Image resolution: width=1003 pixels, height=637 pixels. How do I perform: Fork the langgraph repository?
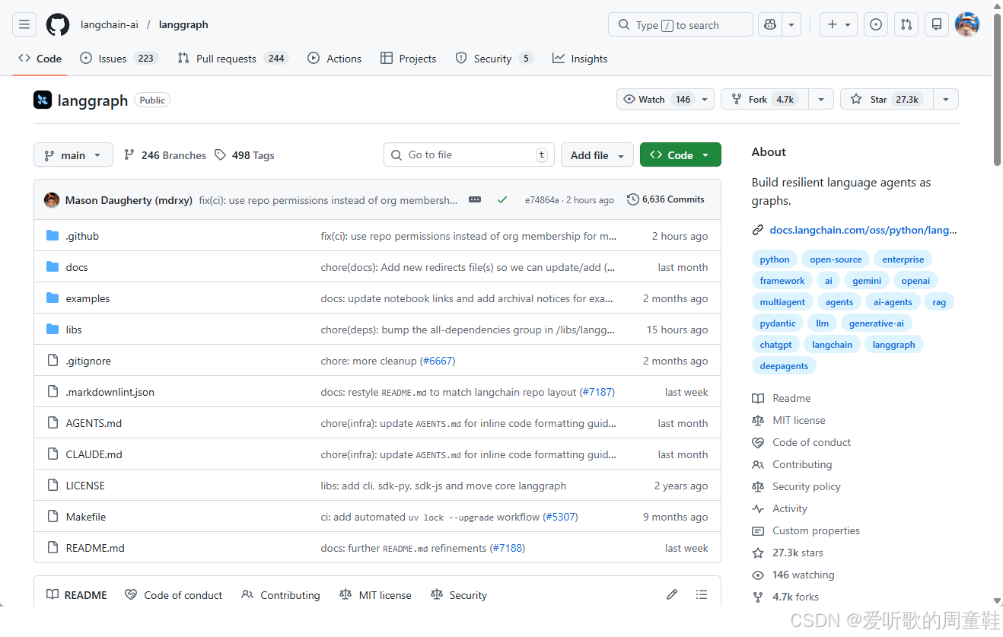tap(764, 100)
